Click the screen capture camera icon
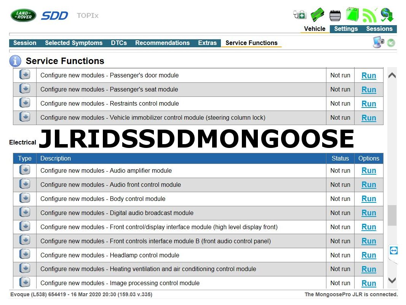Image resolution: width=406 pixels, height=305 pixels. (x=378, y=42)
